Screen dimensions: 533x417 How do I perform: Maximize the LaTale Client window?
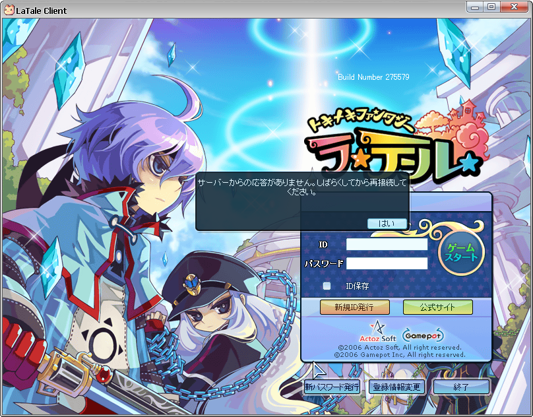pyautogui.click(x=491, y=7)
